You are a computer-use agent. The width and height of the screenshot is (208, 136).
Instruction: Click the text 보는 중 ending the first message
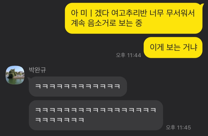pos(130,23)
